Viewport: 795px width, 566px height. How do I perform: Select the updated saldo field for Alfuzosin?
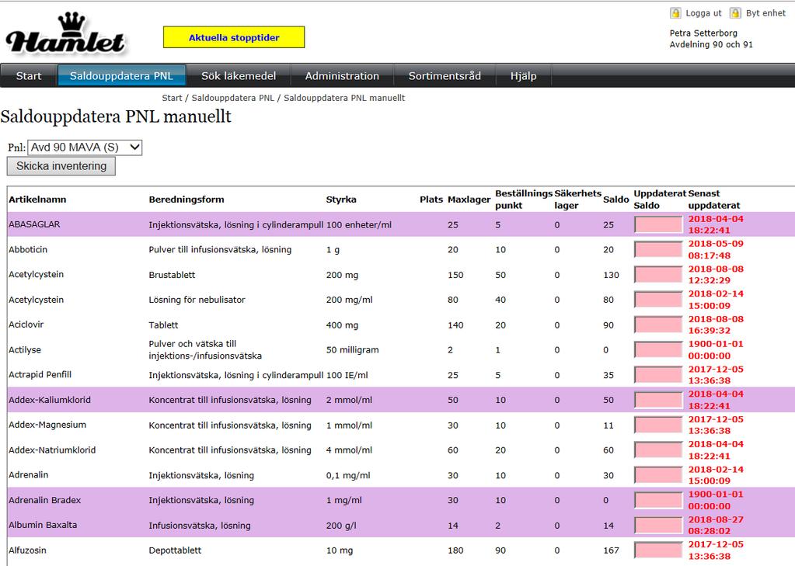(x=658, y=550)
